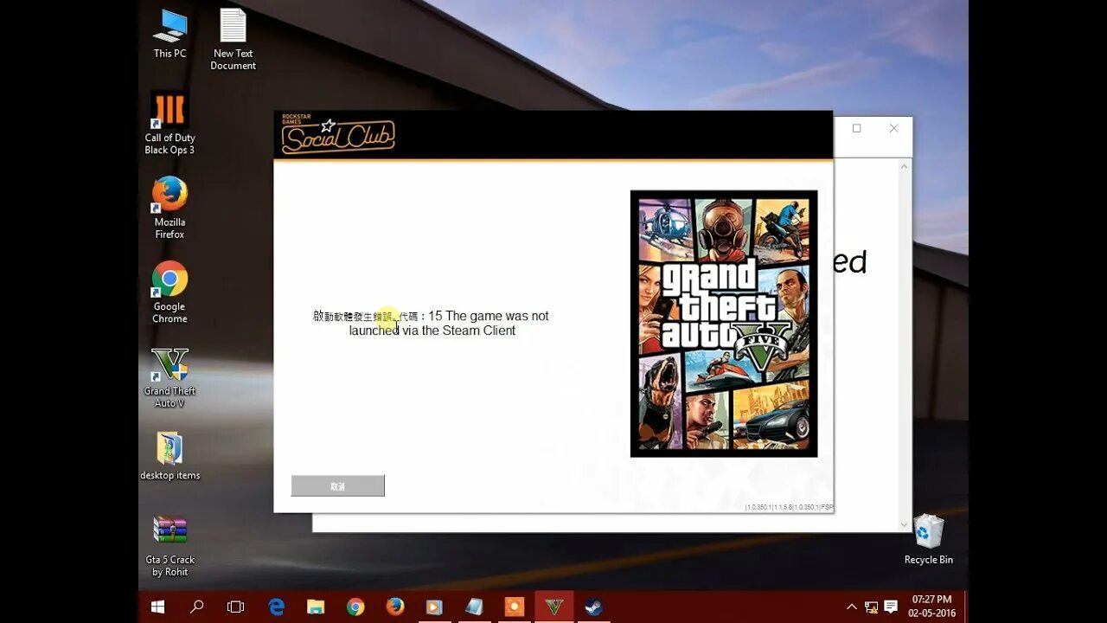This screenshot has width=1107, height=623.
Task: Open the media player taskbar icon
Action: point(435,607)
